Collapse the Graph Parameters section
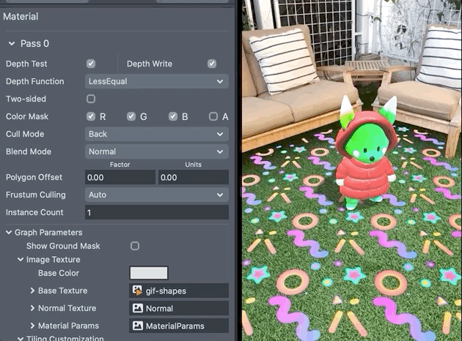Screen dimensions: 462x341 point(9,233)
